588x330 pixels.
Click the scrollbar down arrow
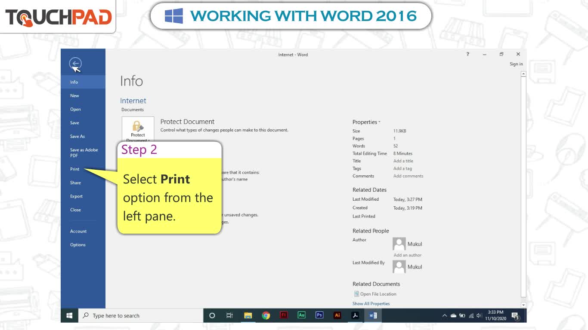523,305
